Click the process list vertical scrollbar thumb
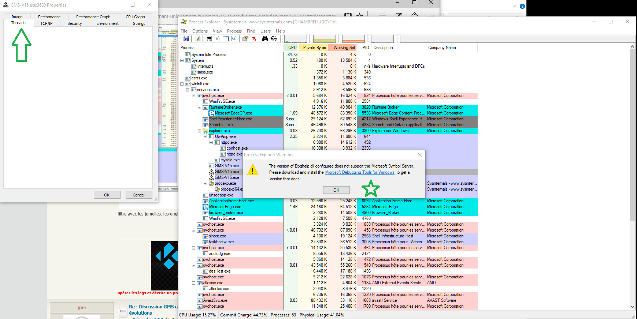Screen dimensions: 637x319 632,135
